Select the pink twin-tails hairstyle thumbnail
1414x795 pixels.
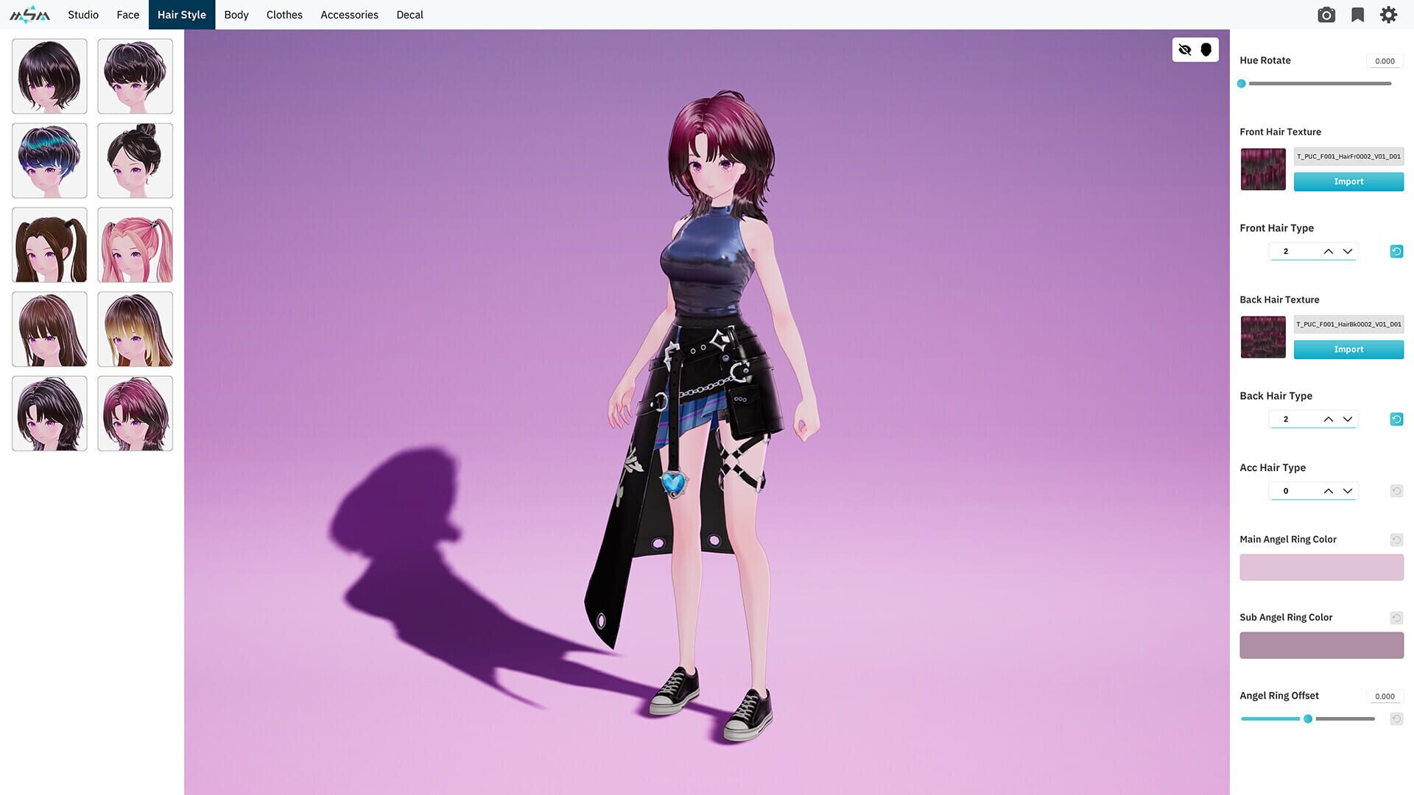click(x=135, y=244)
